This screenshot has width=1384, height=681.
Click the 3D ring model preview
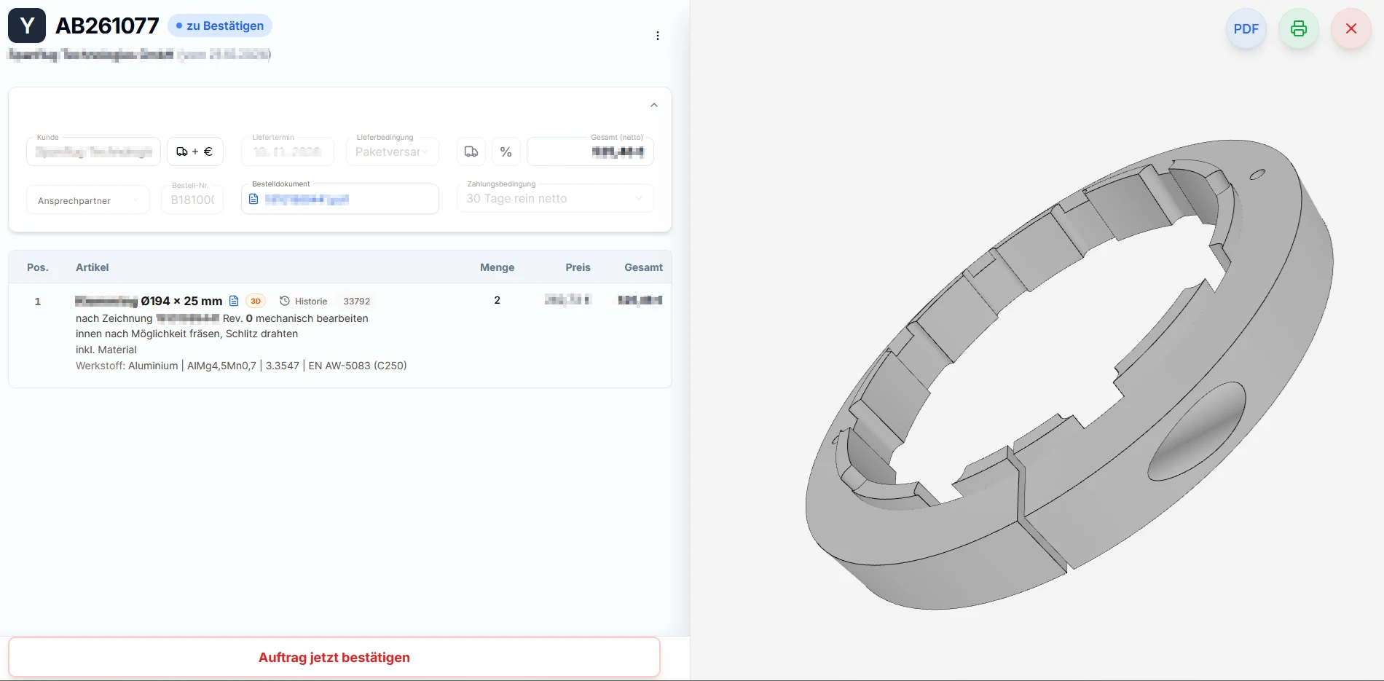tap(1069, 374)
